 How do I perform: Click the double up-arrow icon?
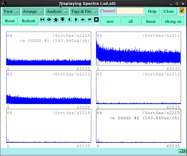coord(56,20)
